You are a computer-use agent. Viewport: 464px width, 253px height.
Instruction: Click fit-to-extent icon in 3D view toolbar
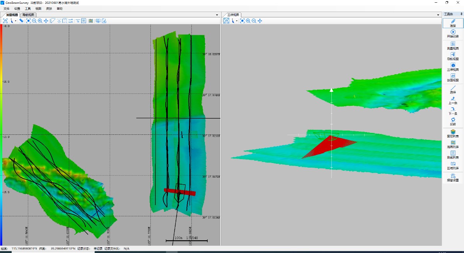(x=242, y=21)
